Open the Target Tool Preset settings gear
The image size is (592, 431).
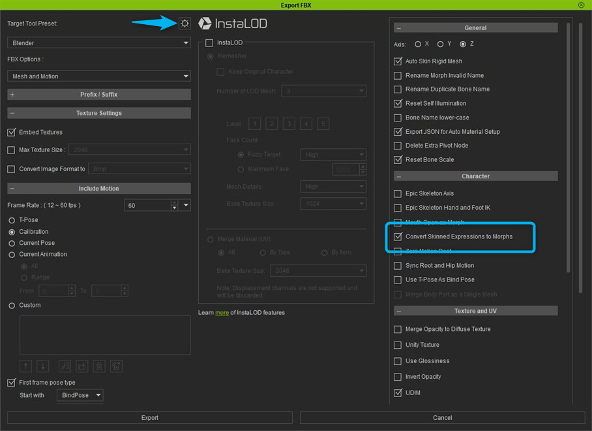185,24
